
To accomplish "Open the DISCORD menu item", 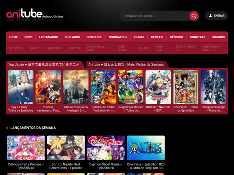I will [218, 37].
